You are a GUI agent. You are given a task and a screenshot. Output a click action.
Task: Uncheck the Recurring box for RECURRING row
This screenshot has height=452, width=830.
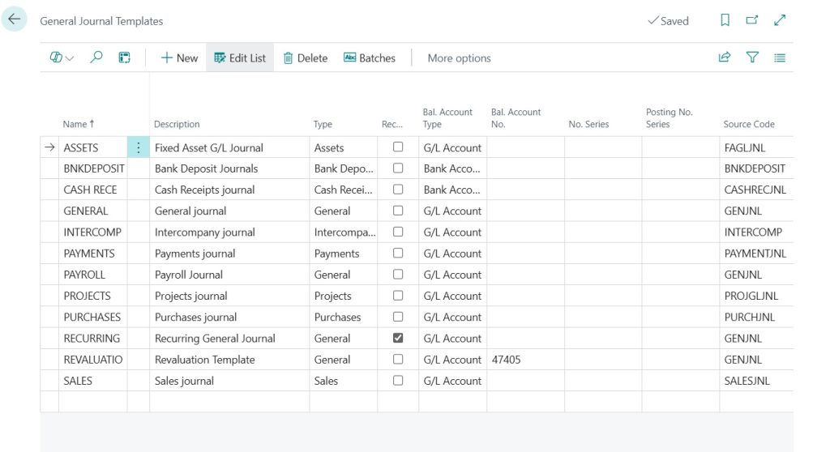pos(398,338)
